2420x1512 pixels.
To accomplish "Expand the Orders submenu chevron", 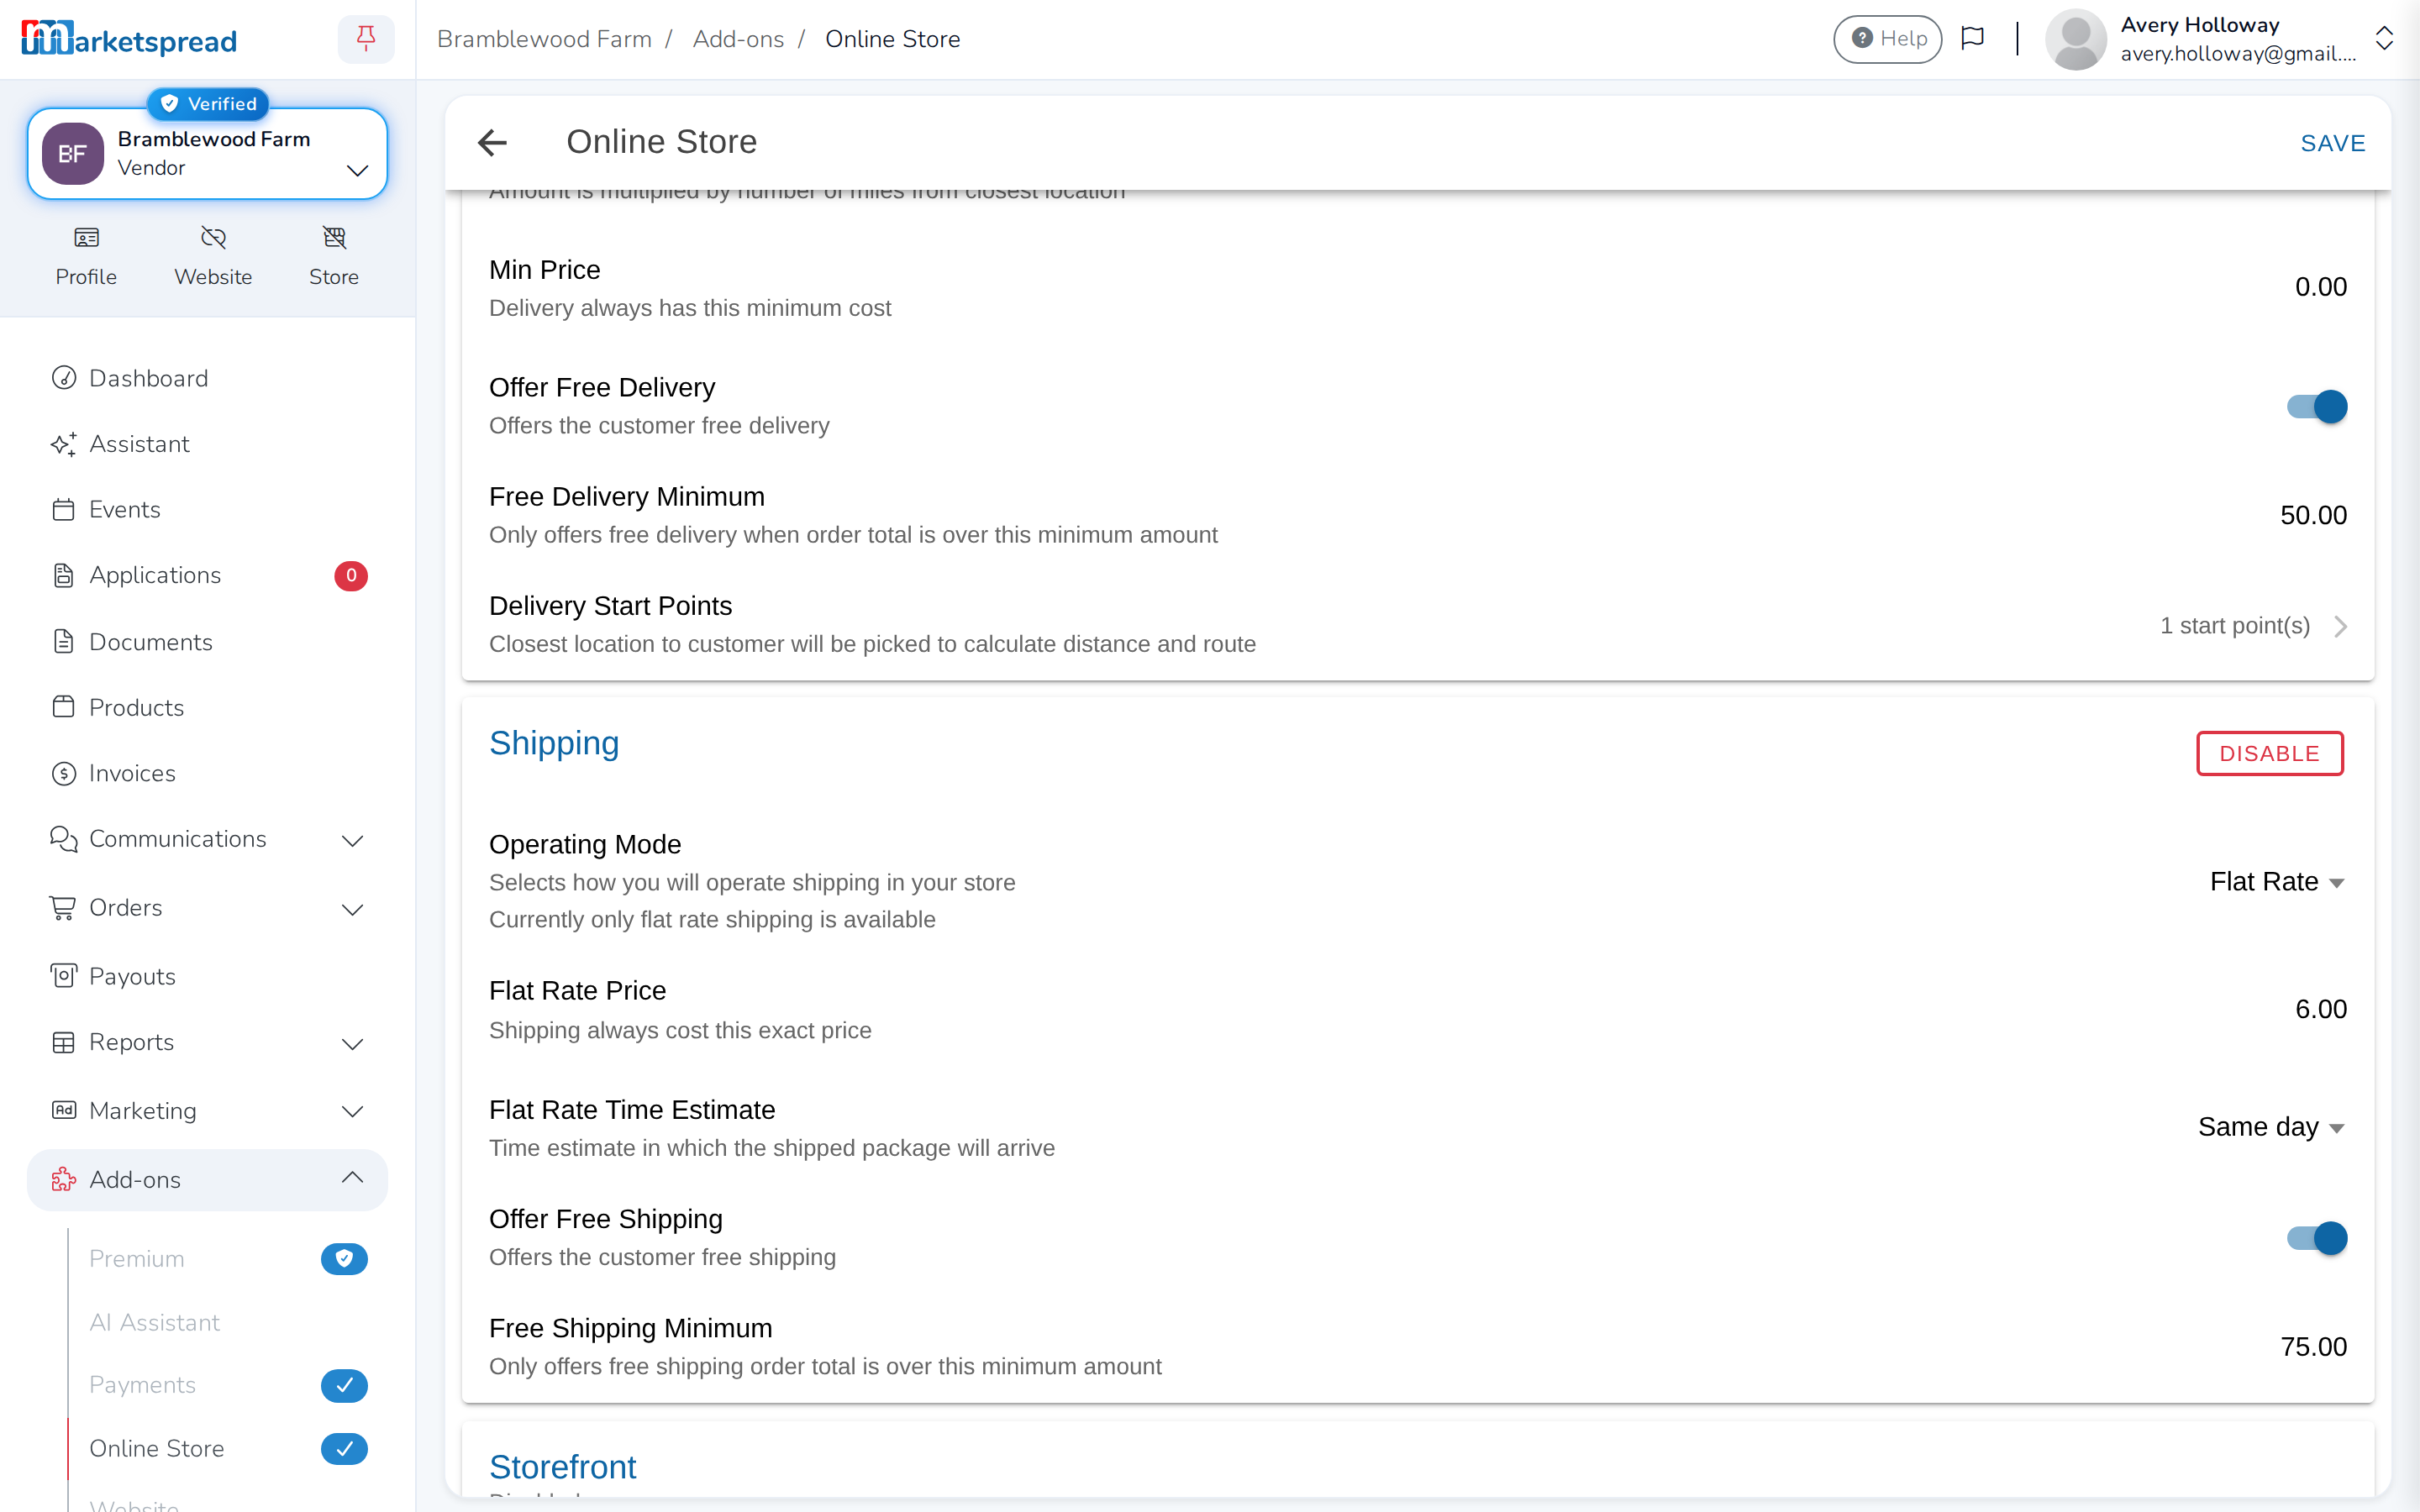I will click(352, 909).
